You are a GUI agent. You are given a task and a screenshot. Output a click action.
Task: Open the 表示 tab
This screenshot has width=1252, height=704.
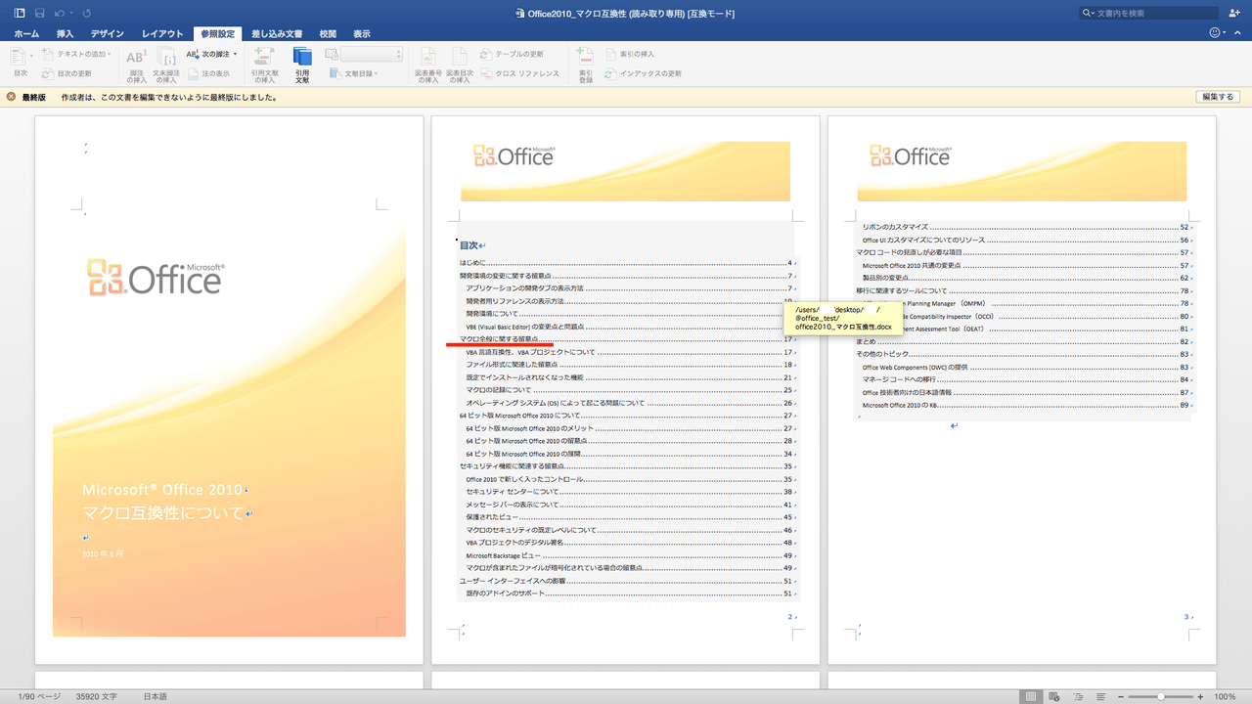[x=362, y=34]
